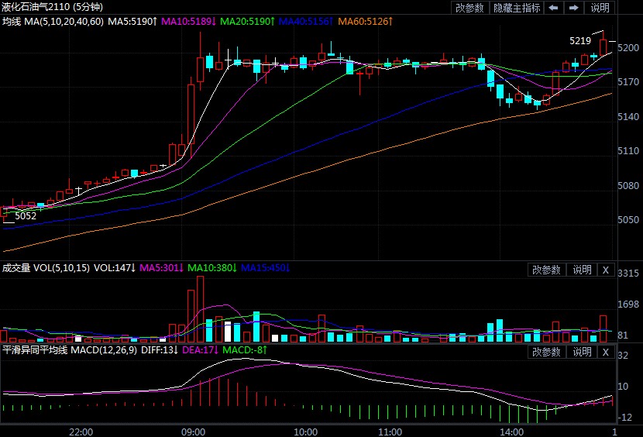Toggle 隐藏主指标 to hide main indicator
The width and height of the screenshot is (643, 437).
pyautogui.click(x=517, y=8)
